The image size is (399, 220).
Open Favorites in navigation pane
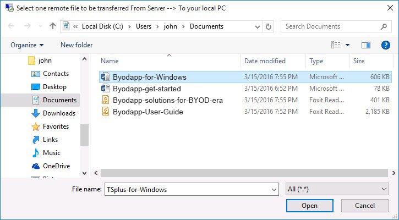pos(56,127)
